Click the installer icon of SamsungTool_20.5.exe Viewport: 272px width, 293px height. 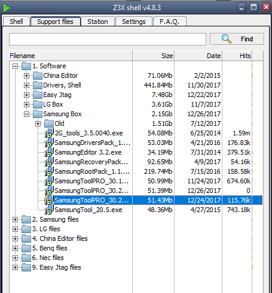(49, 210)
